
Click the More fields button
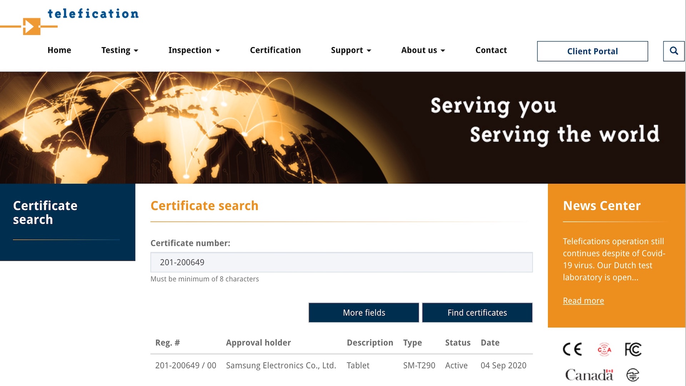[x=364, y=313]
